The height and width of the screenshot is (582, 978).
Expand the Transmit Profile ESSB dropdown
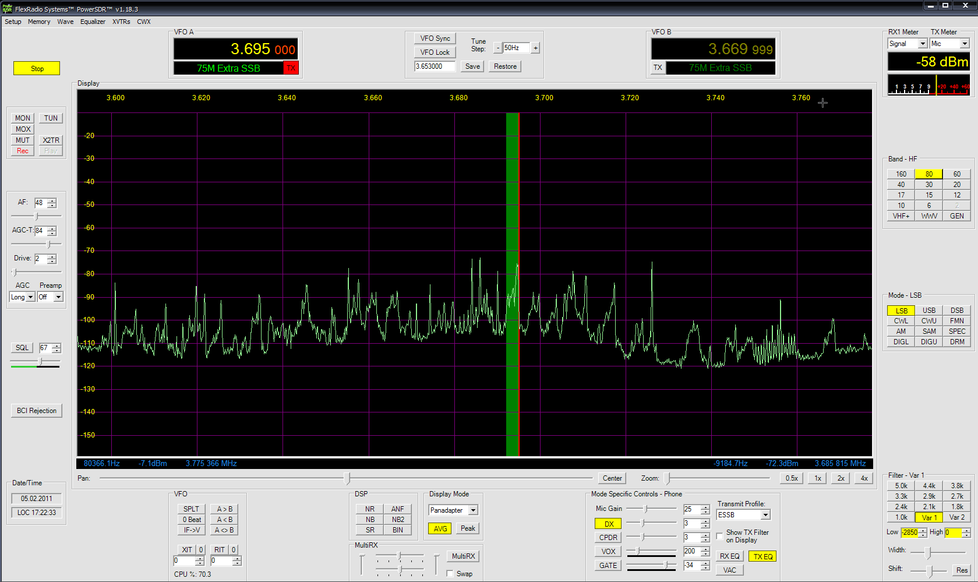[x=765, y=515]
